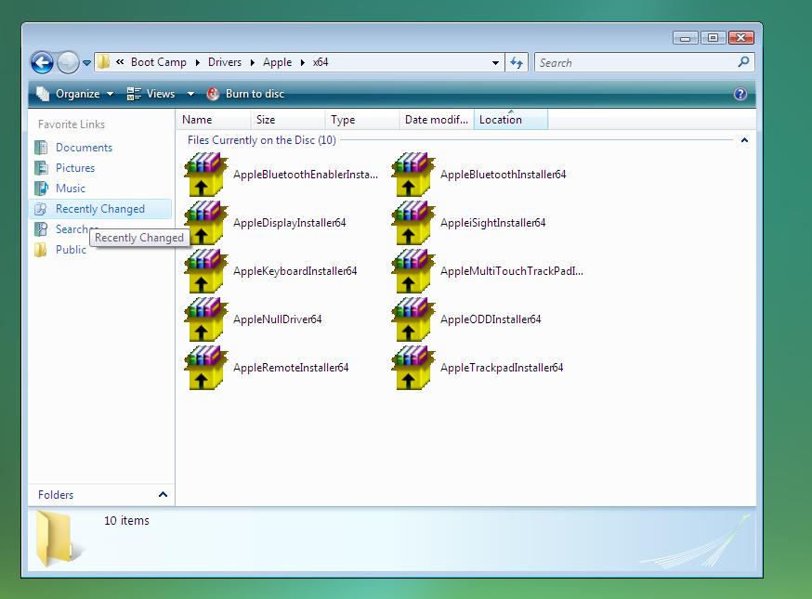Screen dimensions: 812x599
Task: Maximize the Explorer window
Action: click(714, 38)
